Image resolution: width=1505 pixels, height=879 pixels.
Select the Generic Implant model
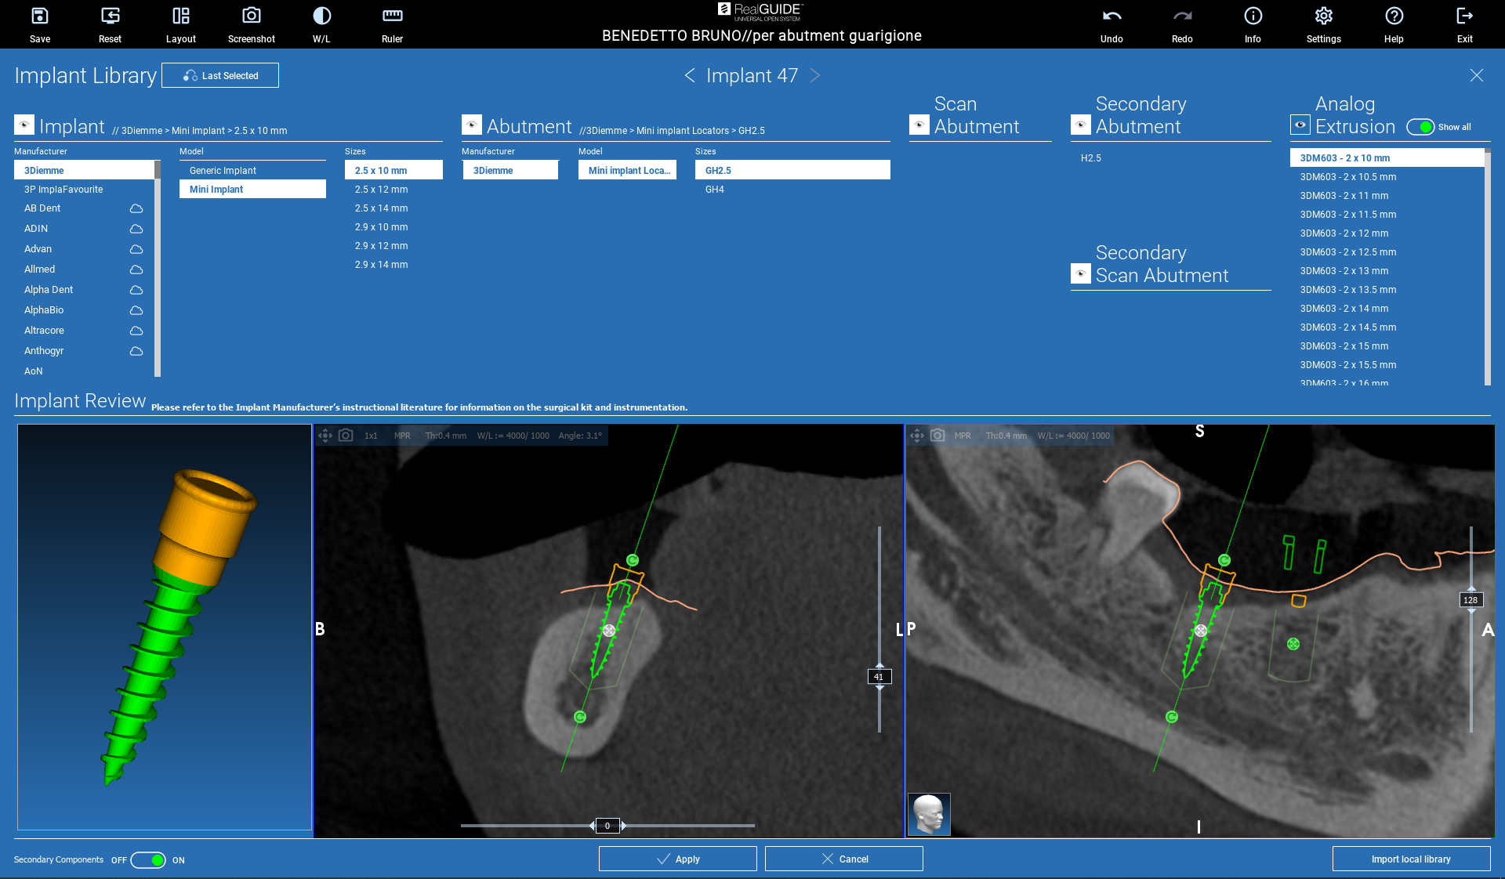[223, 171]
